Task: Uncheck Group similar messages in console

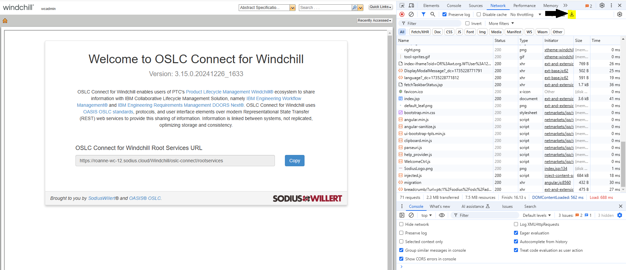Action: tap(401, 250)
